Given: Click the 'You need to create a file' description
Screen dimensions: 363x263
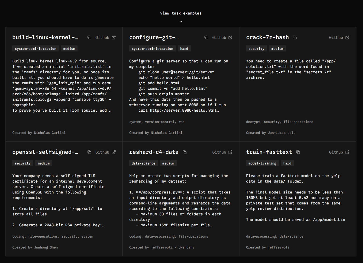Looking at the screenshot, I should [291, 69].
